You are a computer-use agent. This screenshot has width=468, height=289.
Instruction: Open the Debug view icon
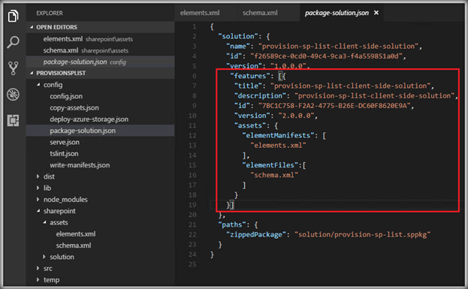click(x=13, y=95)
